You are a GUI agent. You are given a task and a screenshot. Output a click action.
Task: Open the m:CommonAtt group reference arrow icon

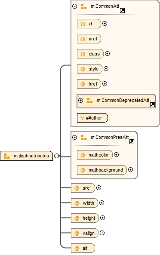point(122,11)
